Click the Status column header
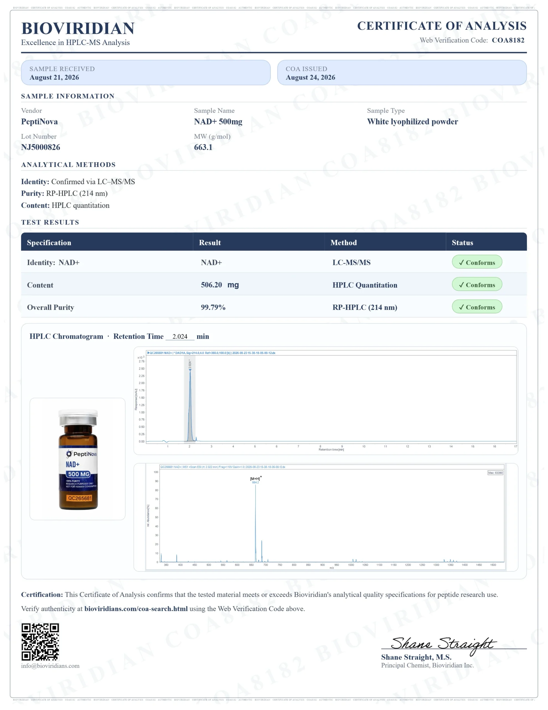The image size is (548, 710). coord(462,242)
